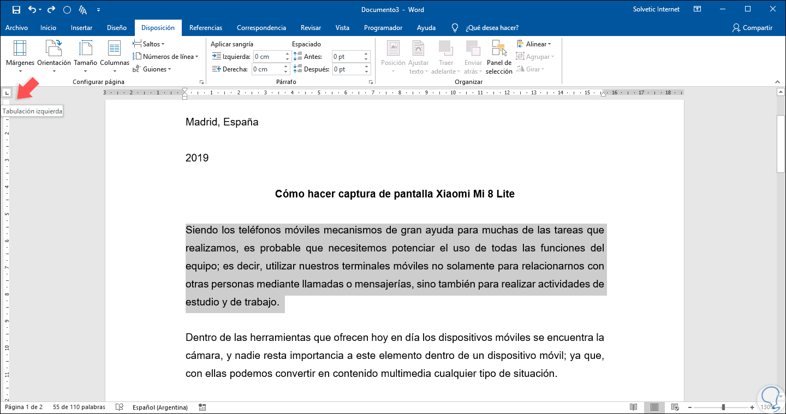Screen dimensions: 786x414
Task: Click the heading 'Cómo hacer captura de pantalla'
Action: click(x=354, y=194)
